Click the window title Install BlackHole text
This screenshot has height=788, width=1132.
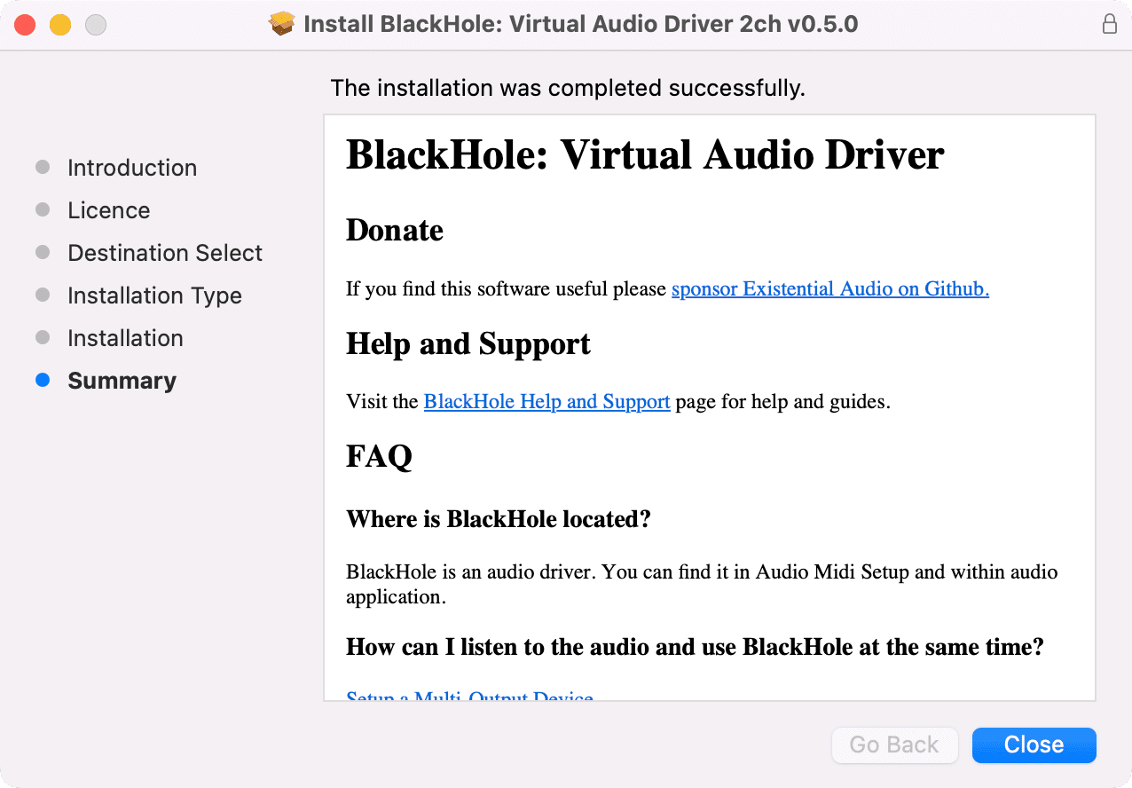tap(581, 24)
